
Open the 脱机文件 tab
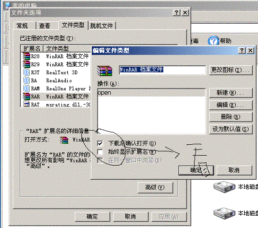point(102,26)
